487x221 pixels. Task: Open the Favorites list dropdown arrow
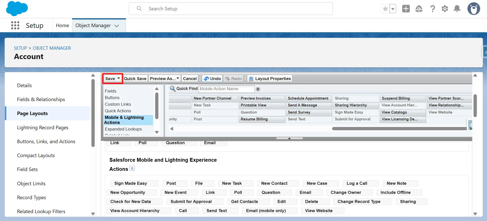(x=393, y=9)
